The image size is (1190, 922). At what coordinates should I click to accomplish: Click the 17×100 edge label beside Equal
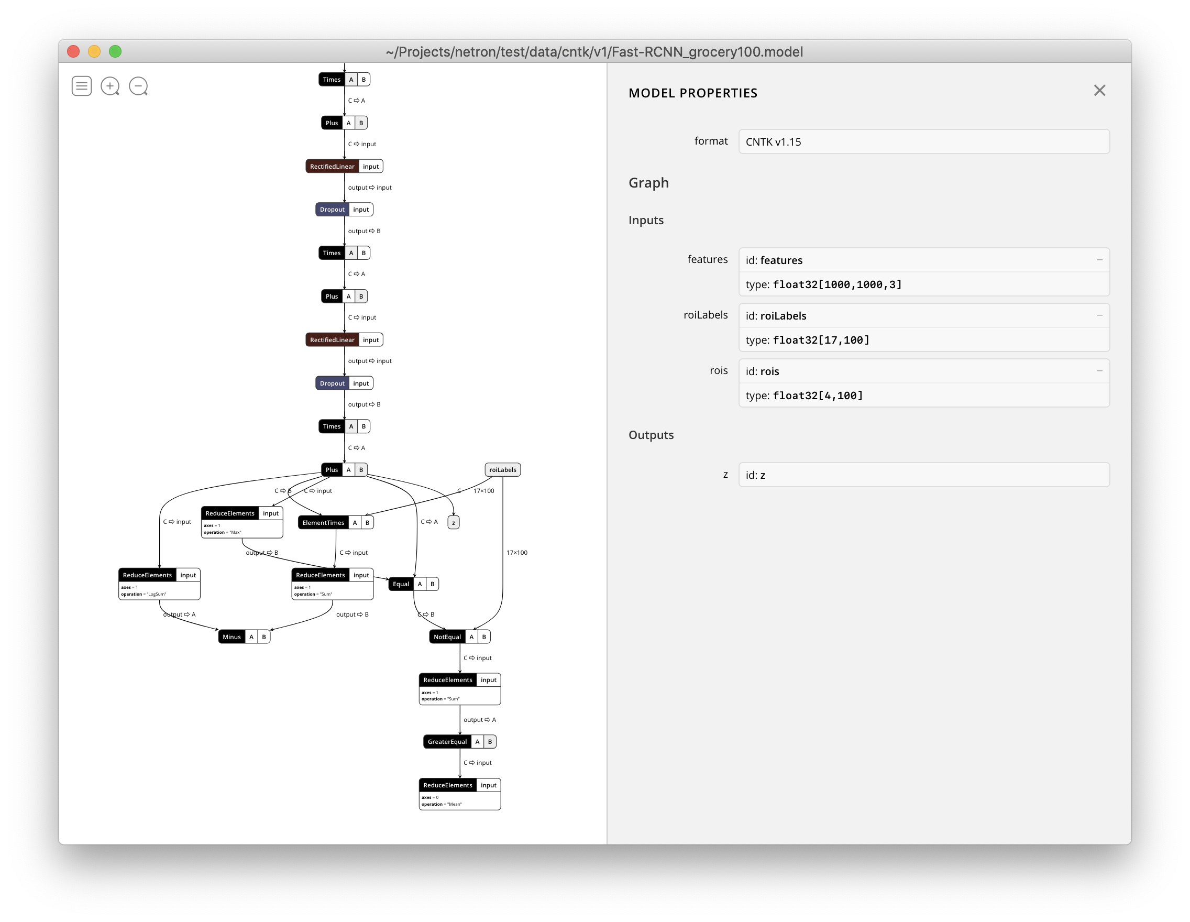pyautogui.click(x=516, y=553)
